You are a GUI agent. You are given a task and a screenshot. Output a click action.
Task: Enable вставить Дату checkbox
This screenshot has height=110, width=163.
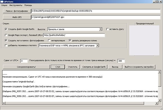tap(107, 29)
